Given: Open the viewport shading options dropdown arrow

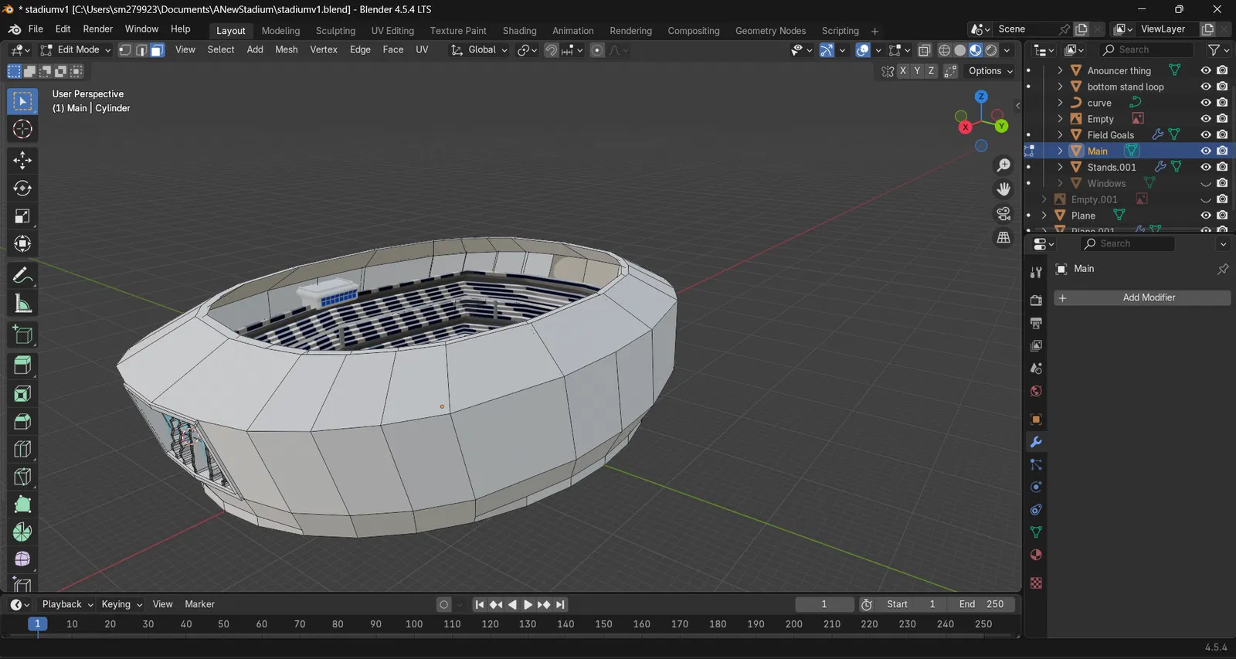Looking at the screenshot, I should coord(1007,50).
